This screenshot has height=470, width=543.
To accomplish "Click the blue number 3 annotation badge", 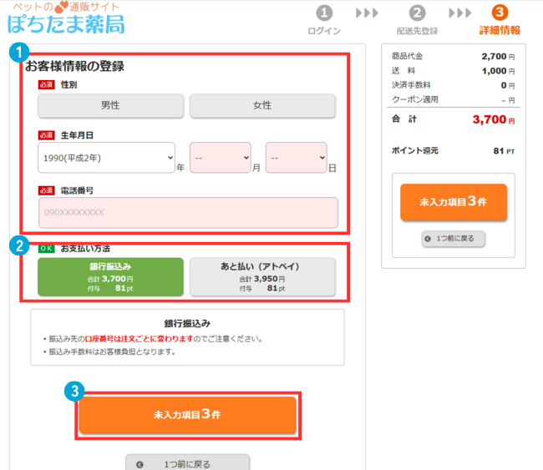I will [x=74, y=390].
